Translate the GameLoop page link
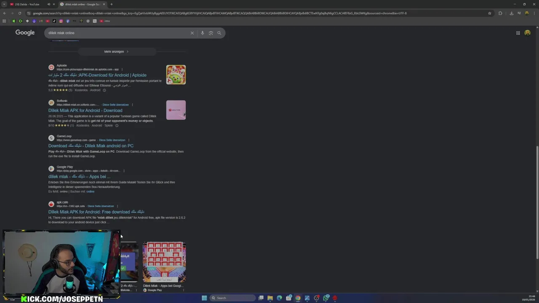The height and width of the screenshot is (303, 539). point(112,140)
